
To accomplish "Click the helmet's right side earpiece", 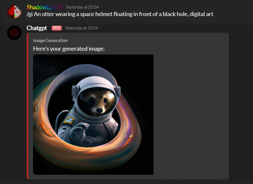I will [118, 91].
